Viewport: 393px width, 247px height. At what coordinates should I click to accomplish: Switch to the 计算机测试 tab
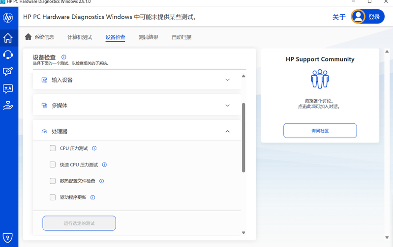(x=80, y=37)
